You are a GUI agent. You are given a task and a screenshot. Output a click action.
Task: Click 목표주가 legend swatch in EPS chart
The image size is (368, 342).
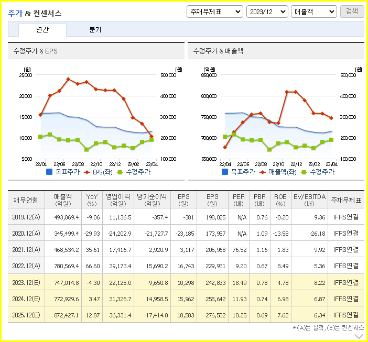49,172
